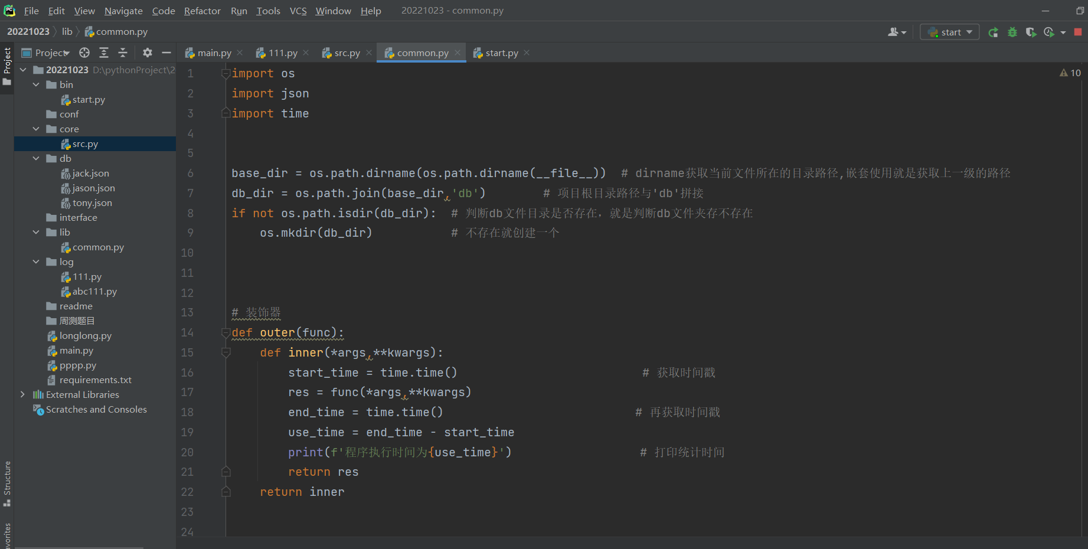Screen dimensions: 1088x549
Task: Expand all nodes in the Project tree
Action: point(104,53)
